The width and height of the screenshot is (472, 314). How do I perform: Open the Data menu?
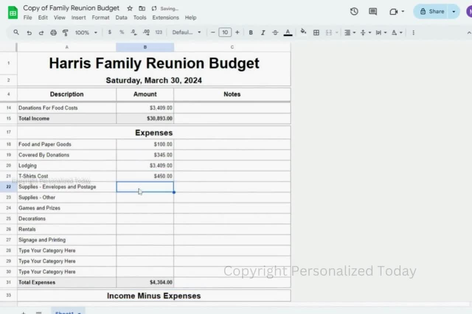(121, 17)
